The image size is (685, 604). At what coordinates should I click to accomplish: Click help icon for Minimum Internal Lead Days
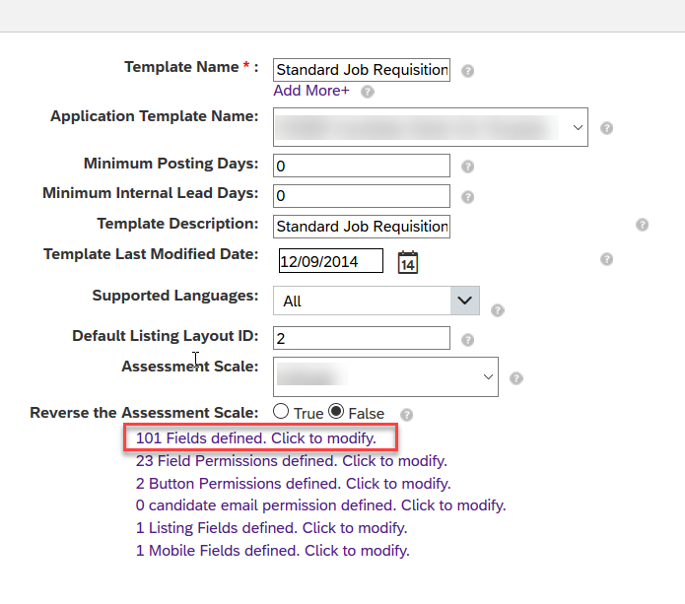(467, 197)
